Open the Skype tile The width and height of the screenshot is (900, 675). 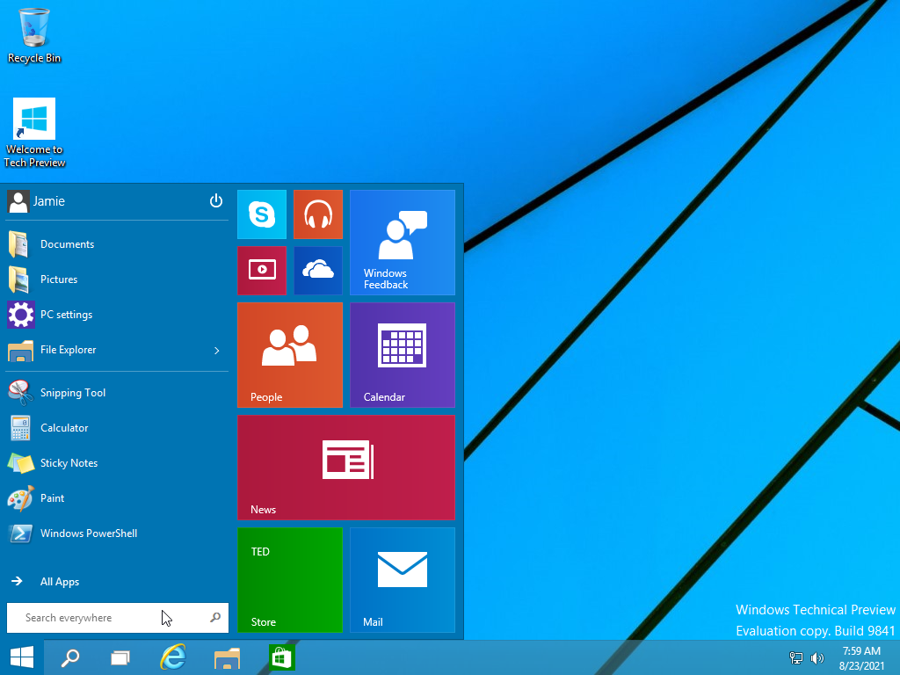[x=262, y=214]
